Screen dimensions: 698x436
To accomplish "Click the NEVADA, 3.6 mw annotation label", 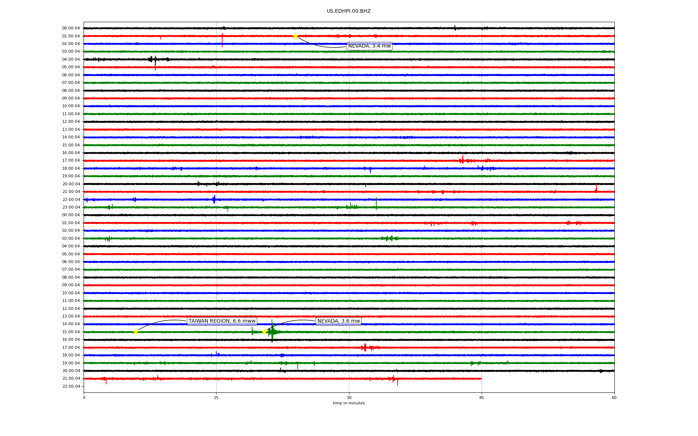I will pyautogui.click(x=338, y=321).
